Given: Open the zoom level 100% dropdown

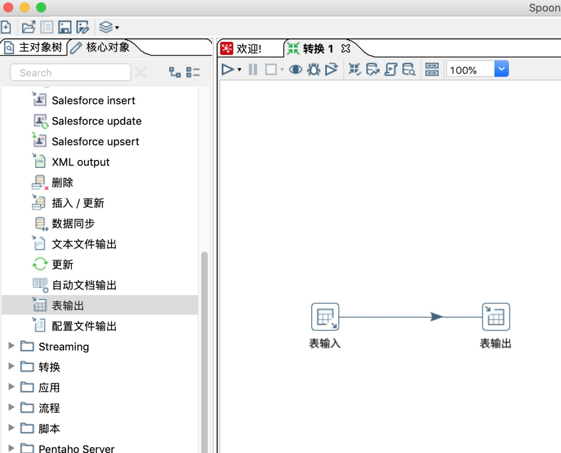Looking at the screenshot, I should tap(501, 69).
